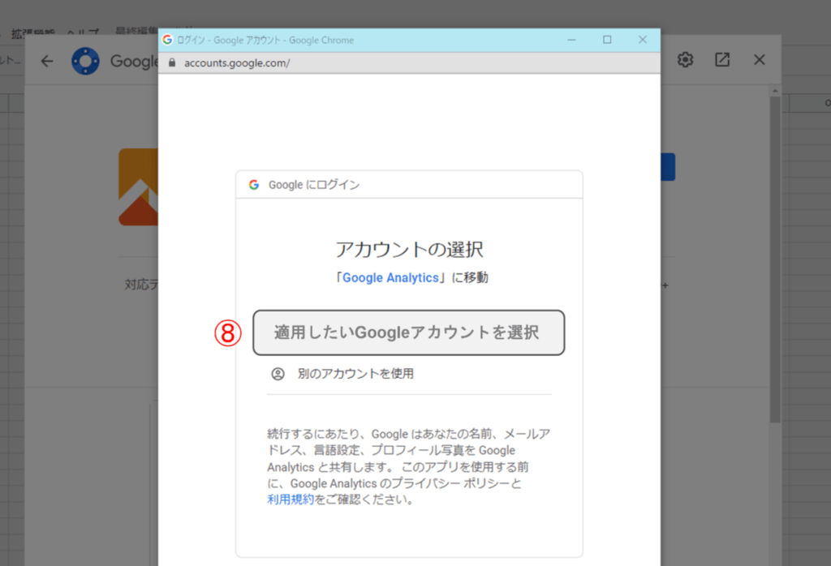Choose 別のアカウントを使用 option

pos(355,374)
